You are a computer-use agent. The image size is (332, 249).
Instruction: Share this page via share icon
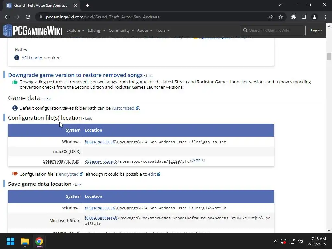[x=270, y=17]
